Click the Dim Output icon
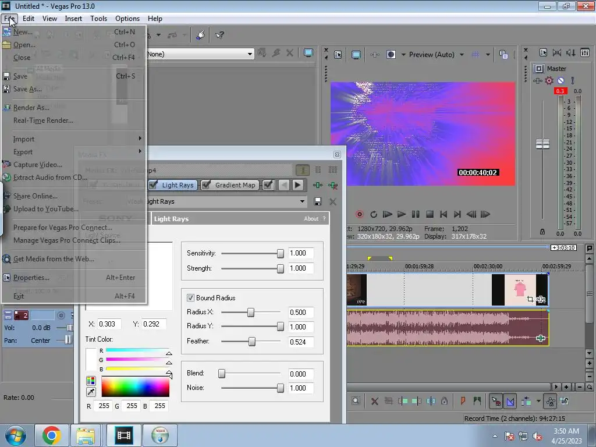The height and width of the screenshot is (447, 596). (x=570, y=52)
